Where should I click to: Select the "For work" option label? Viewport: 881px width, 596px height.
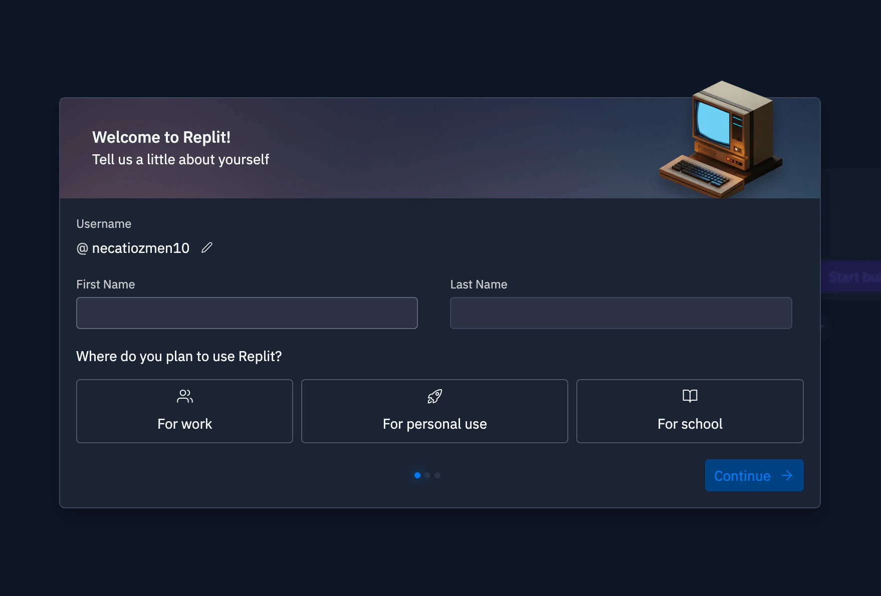click(x=184, y=424)
